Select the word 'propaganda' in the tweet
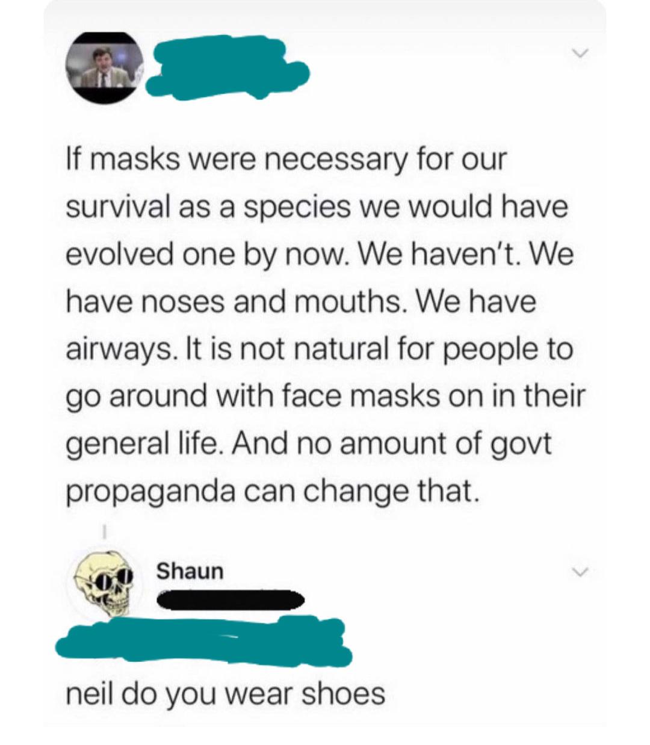Screen dimensions: 650x745 tap(149, 492)
